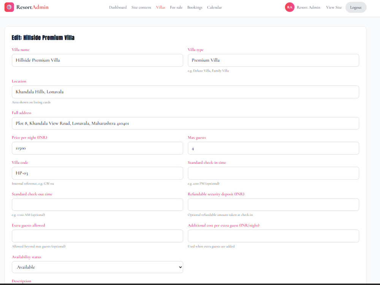Click the 'Edit: Hillside Premium Villa' heading
Screen dimensions: 380x285
(x=43, y=38)
